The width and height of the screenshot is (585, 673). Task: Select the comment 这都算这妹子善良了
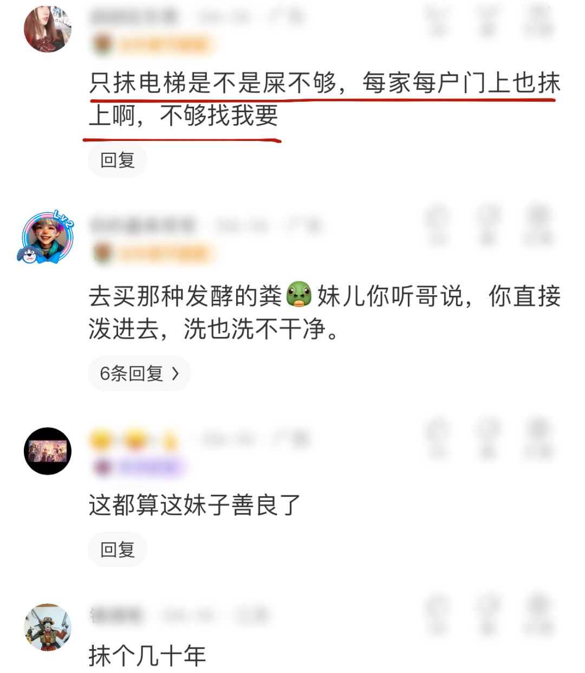click(x=194, y=504)
